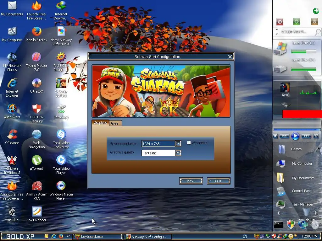Click the red shutdown sidebar button
This screenshot has height=241, width=322.
click(x=280, y=22)
